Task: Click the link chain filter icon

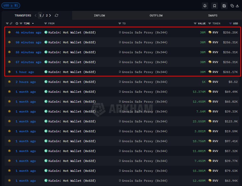Action: (x=11, y=23)
